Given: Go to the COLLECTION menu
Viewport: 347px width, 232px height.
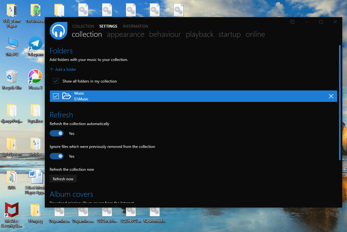Looking at the screenshot, I should [x=83, y=26].
